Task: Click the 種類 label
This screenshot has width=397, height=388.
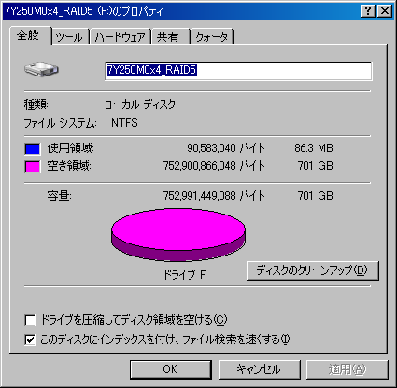Action: 36,104
